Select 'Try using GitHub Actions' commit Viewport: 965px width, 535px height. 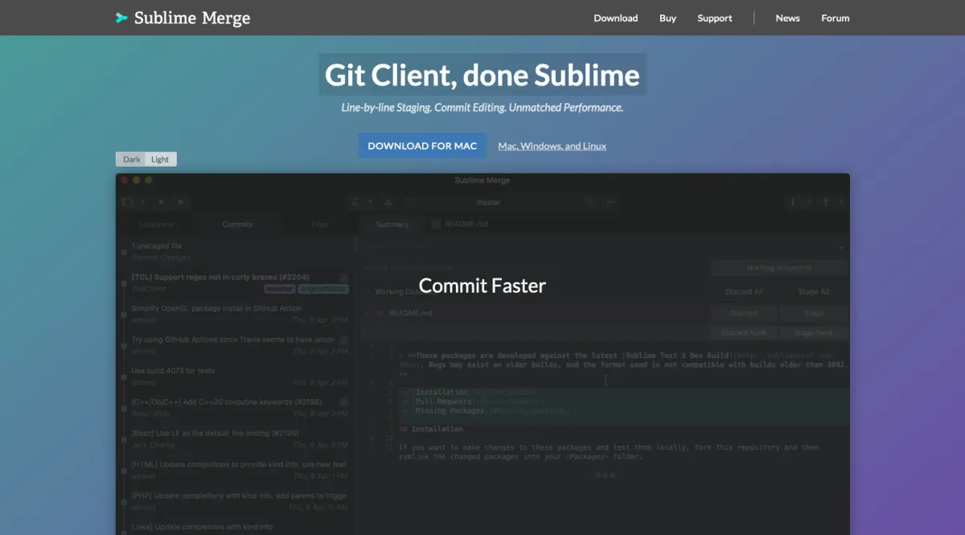point(237,345)
